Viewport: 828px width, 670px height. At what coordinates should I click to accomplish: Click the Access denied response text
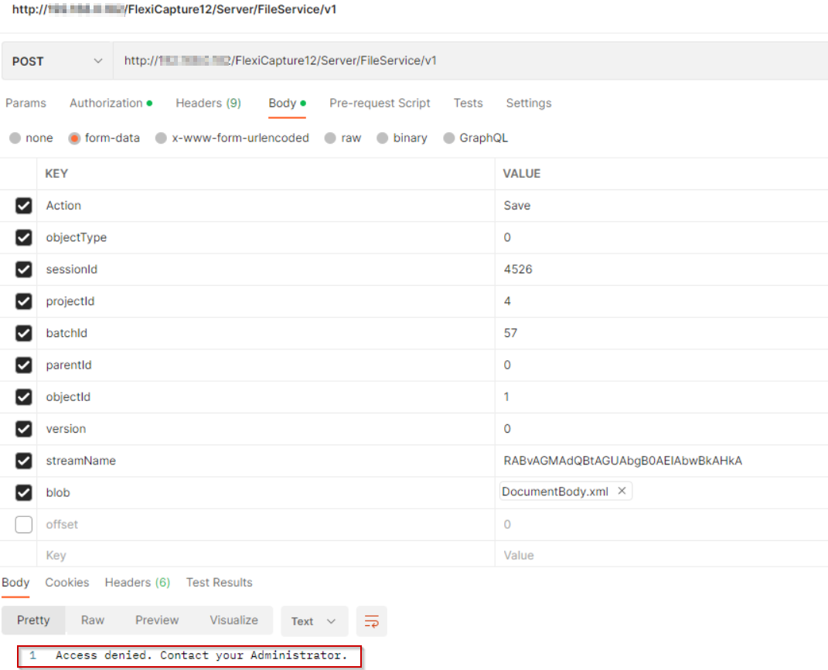201,655
